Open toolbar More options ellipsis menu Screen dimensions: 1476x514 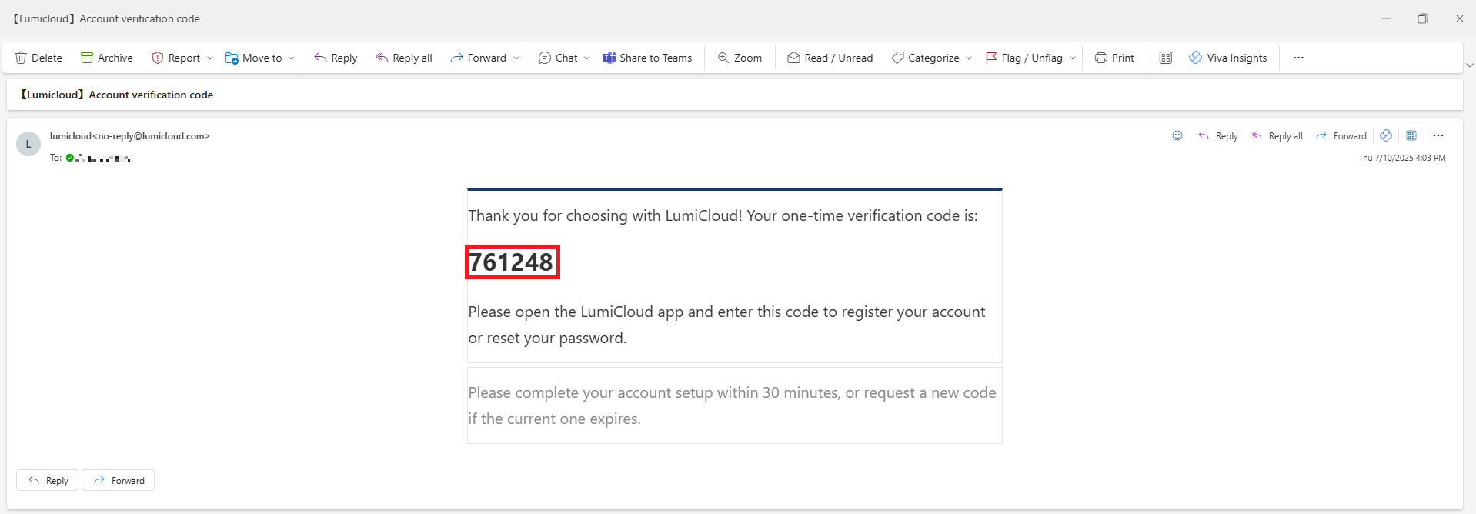pos(1298,58)
